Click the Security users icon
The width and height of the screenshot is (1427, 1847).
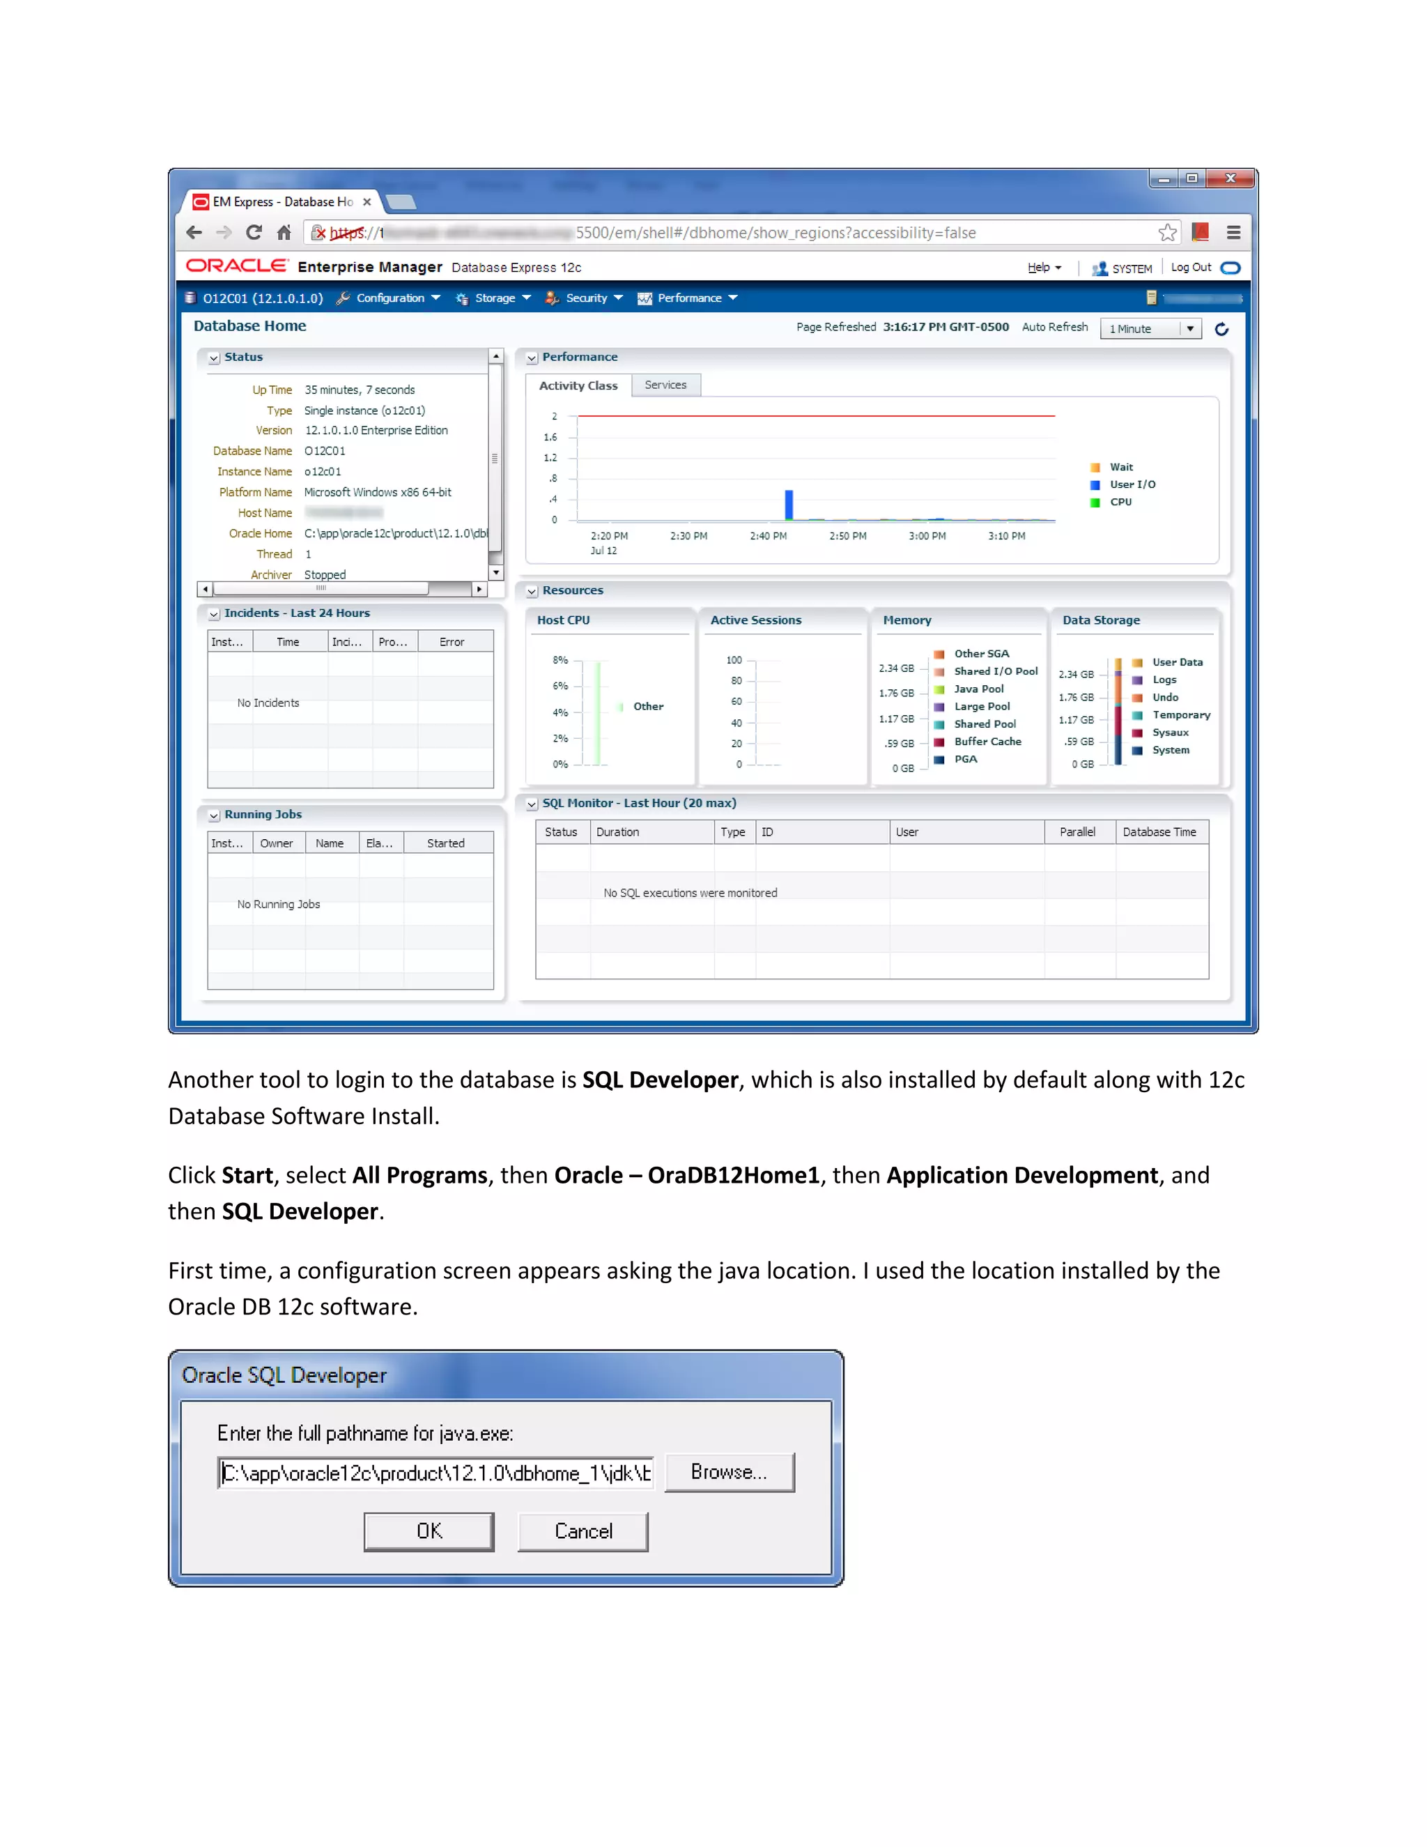(552, 298)
